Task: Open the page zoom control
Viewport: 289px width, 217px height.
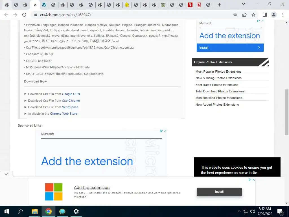Action: tap(235, 15)
